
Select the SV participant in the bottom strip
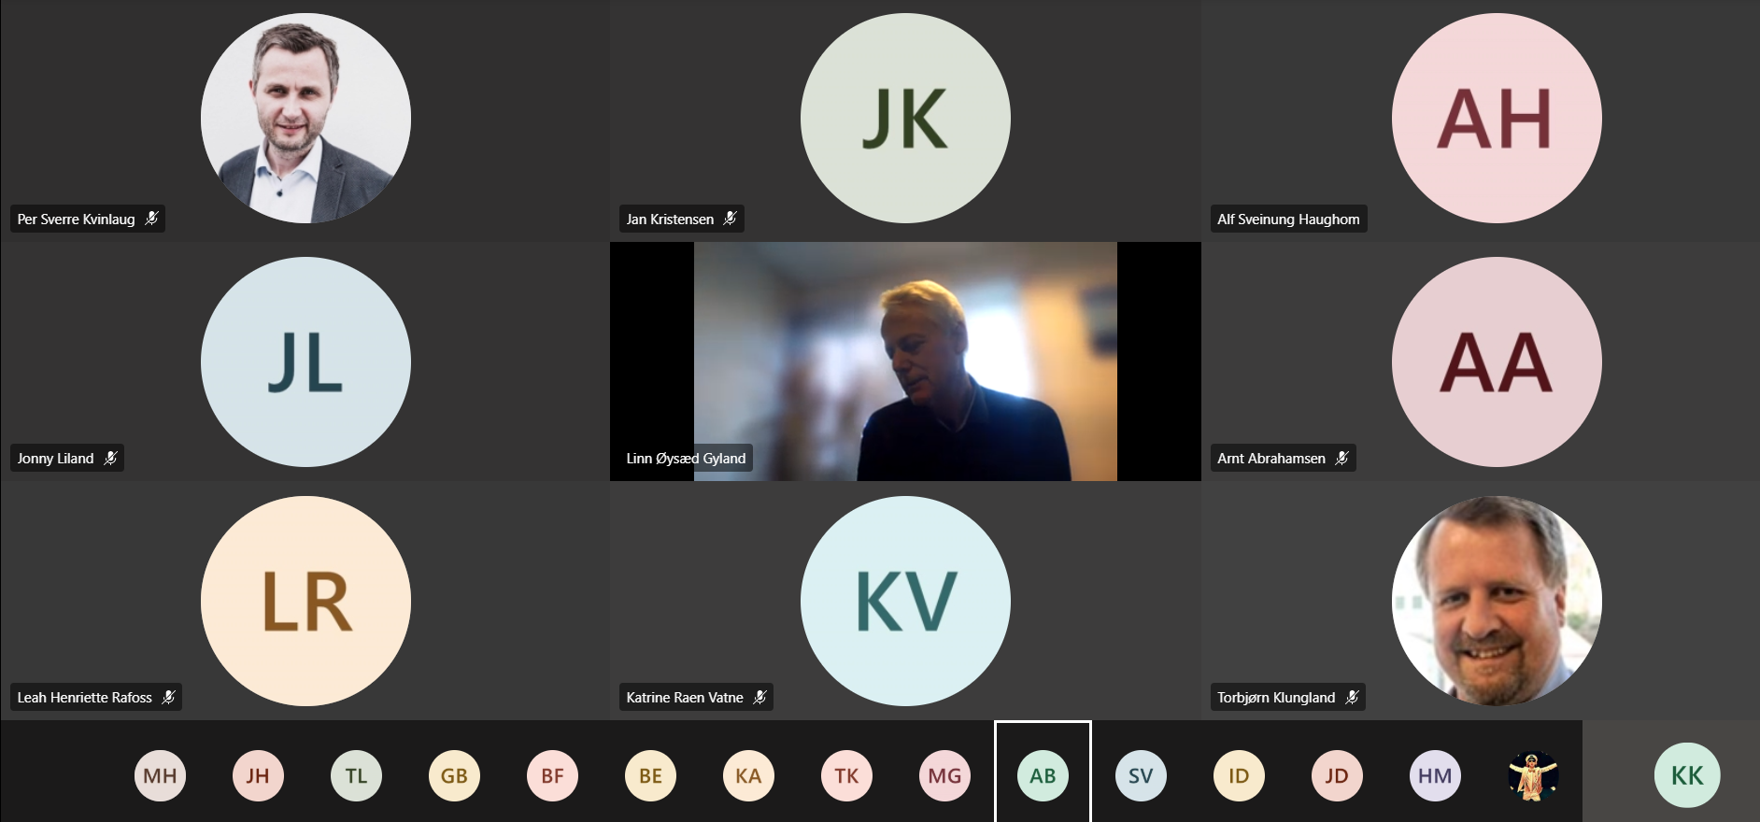[1141, 775]
